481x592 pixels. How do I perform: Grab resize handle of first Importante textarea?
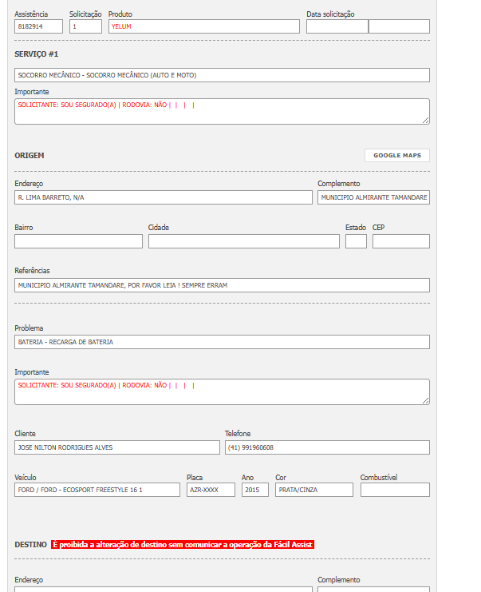point(426,121)
